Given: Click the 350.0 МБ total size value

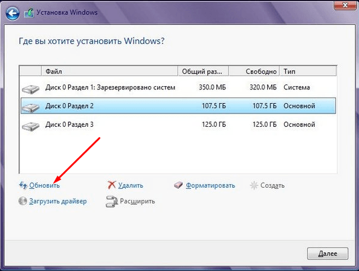Looking at the screenshot, I should [212, 88].
